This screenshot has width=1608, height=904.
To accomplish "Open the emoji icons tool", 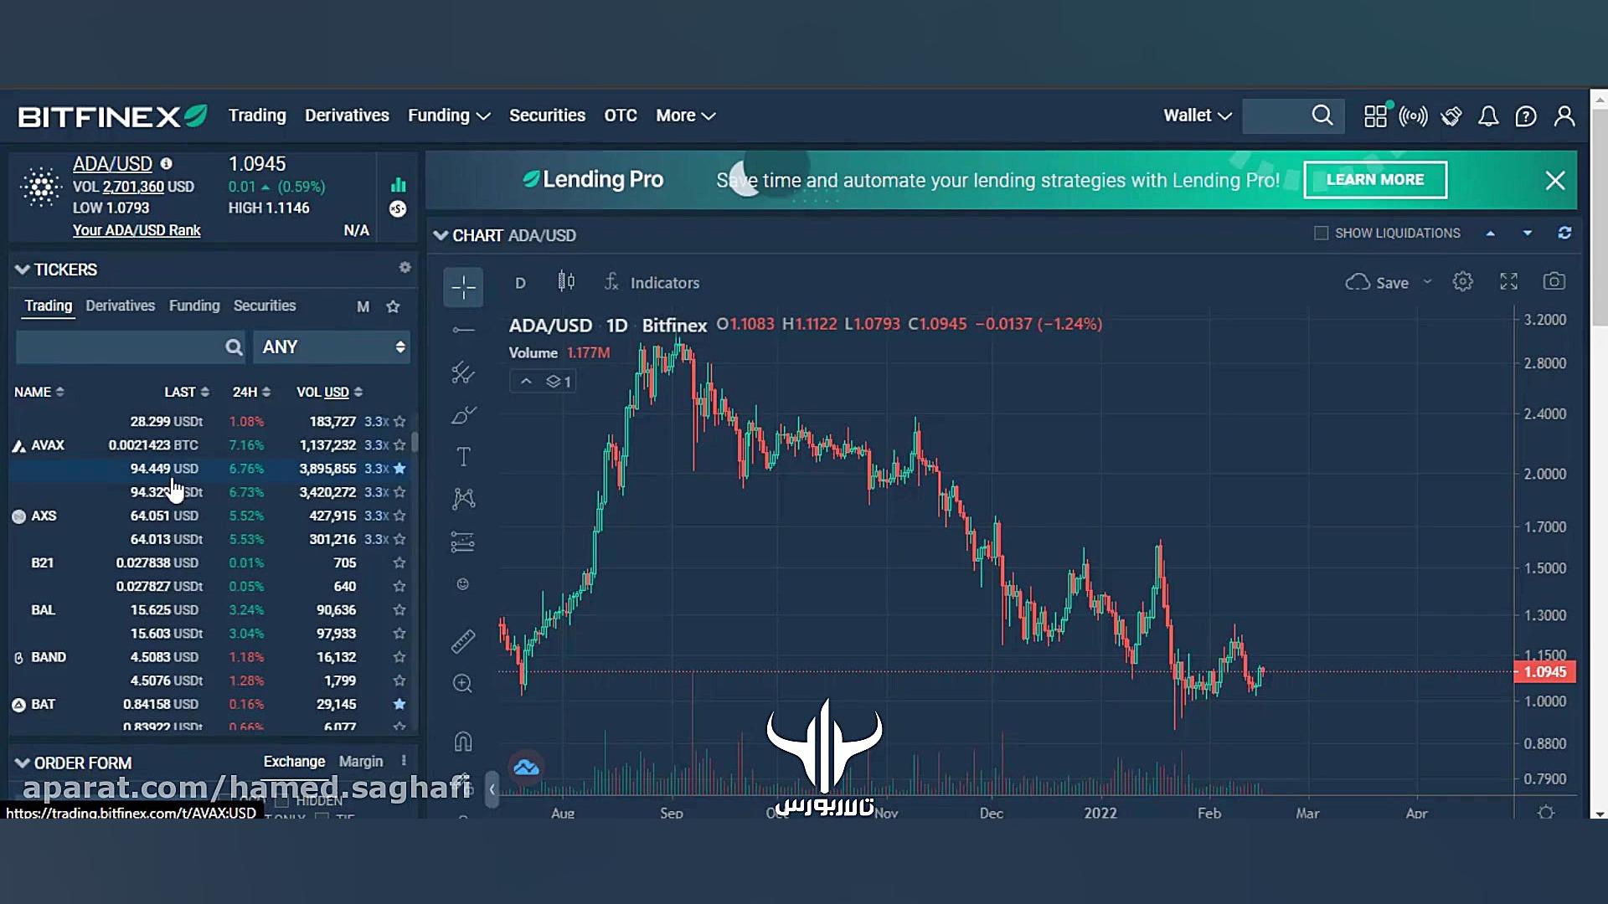I will (x=463, y=584).
